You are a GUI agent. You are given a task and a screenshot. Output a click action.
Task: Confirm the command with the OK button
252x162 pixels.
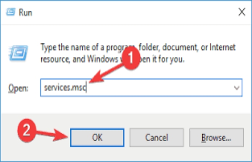(x=97, y=138)
